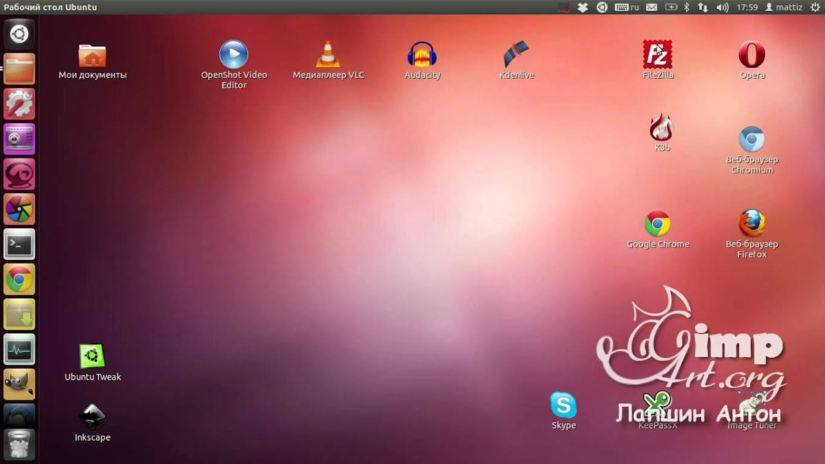Select OpenShot Video Editor desktop icon
Screen dimensions: 825x464
(x=234, y=64)
